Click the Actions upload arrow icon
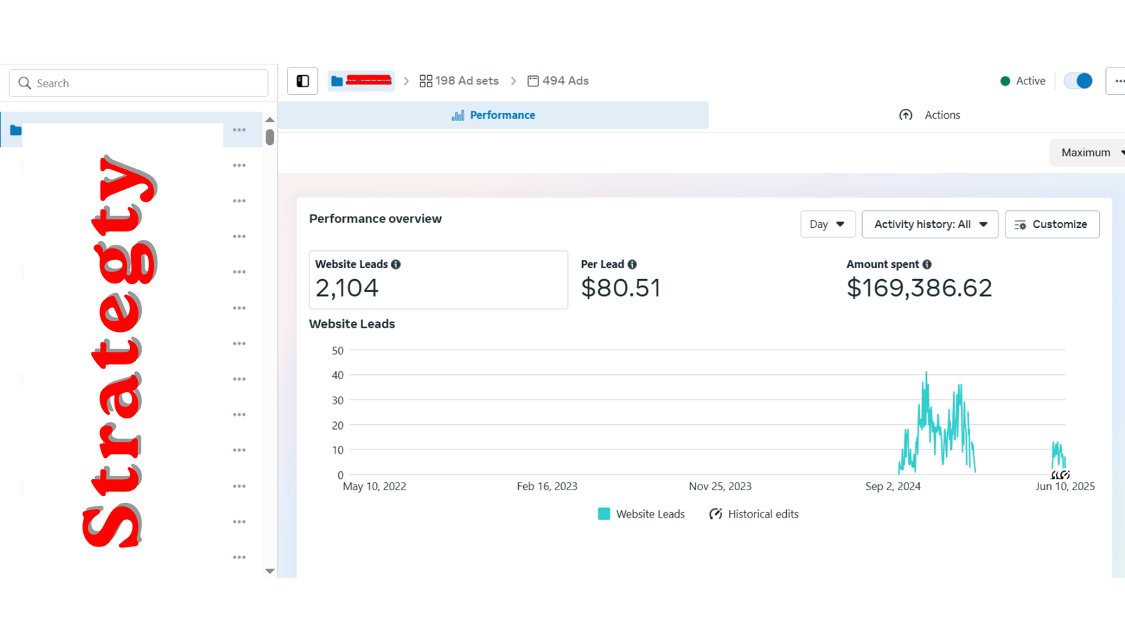Viewport: 1125px width, 633px height. point(906,115)
